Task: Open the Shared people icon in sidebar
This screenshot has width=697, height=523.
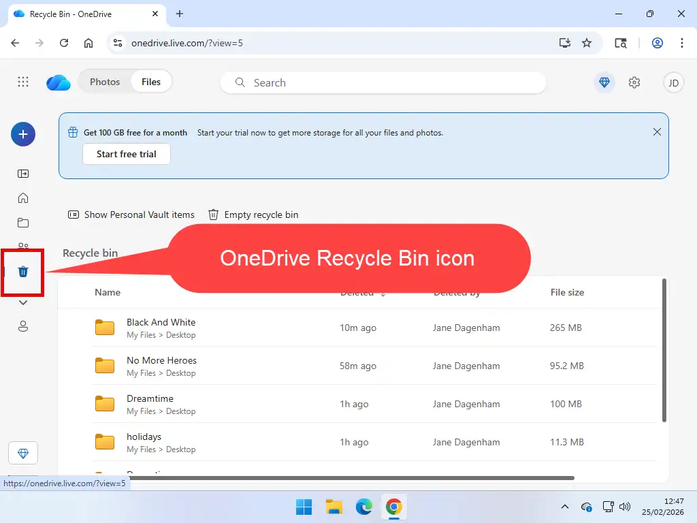Action: (x=22, y=247)
